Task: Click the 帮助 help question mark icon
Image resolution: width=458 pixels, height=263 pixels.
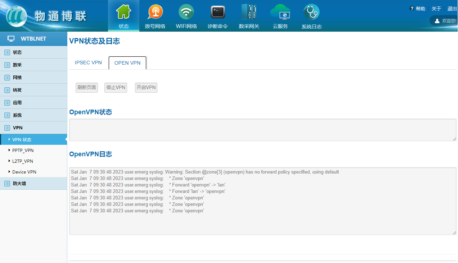Action: 412,9
